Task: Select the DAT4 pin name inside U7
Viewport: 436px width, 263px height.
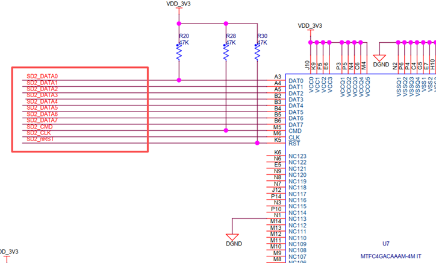Action: pos(296,106)
